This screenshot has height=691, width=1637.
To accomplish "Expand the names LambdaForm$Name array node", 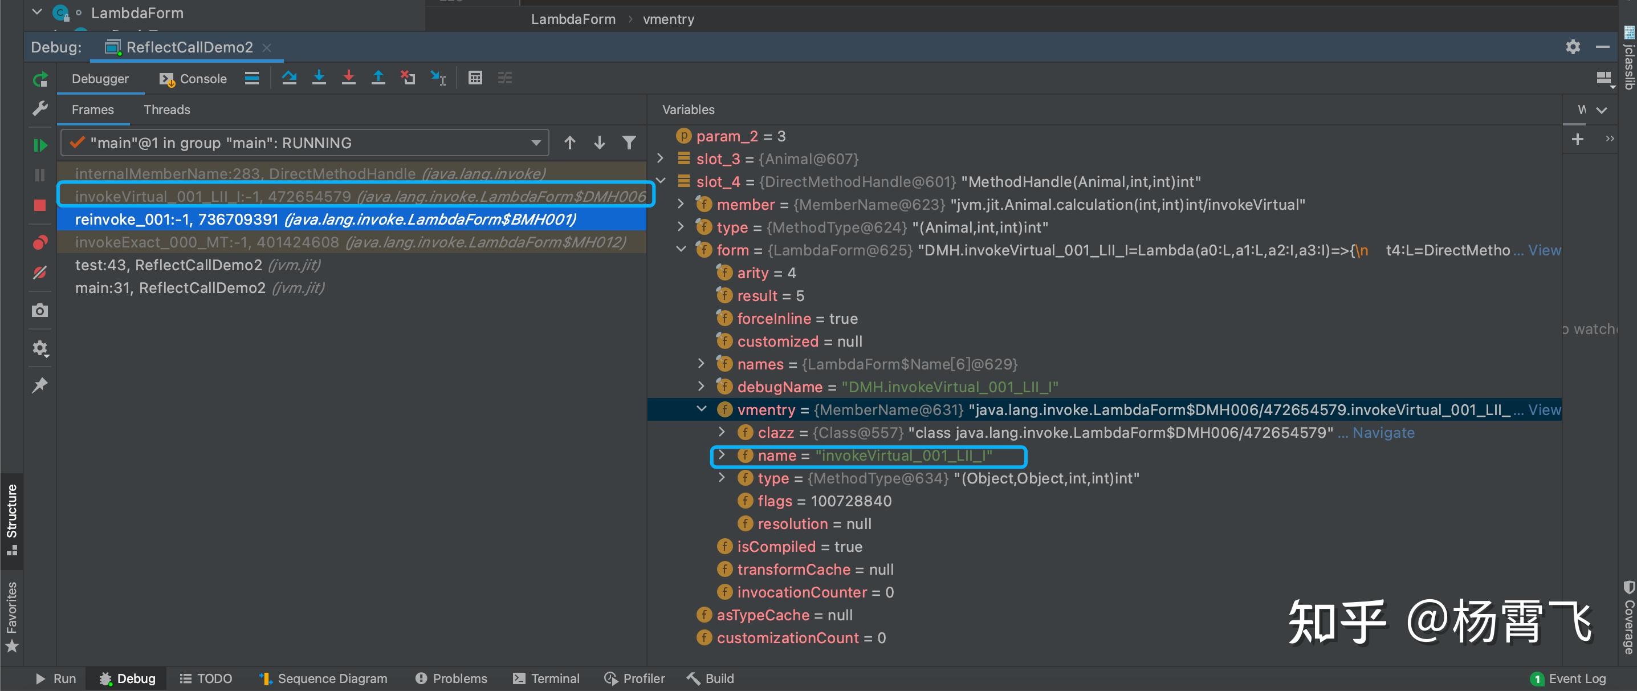I will click(702, 364).
